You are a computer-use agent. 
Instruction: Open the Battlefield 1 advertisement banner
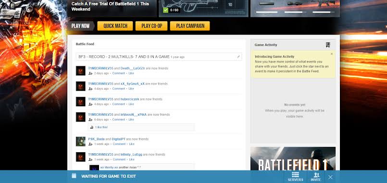click(x=293, y=159)
